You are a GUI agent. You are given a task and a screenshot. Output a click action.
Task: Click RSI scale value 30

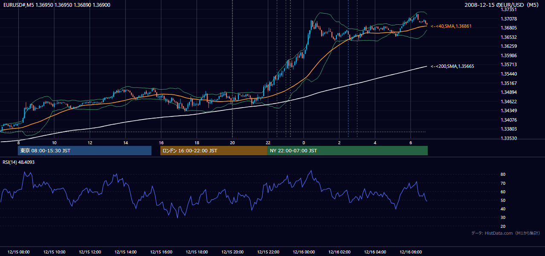503,218
